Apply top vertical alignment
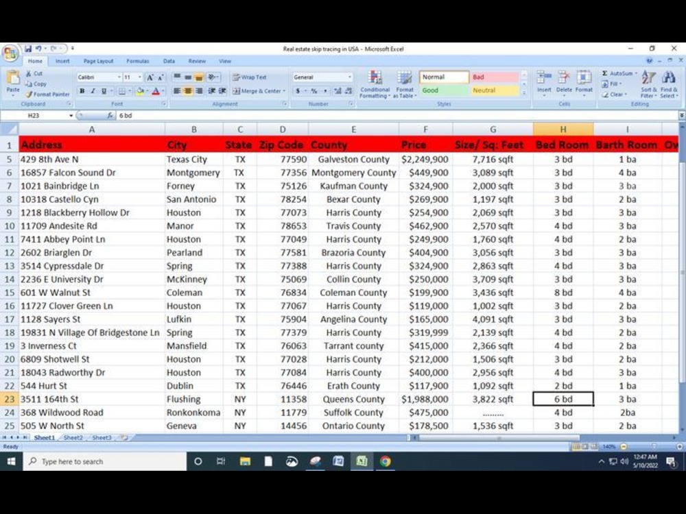The width and height of the screenshot is (686, 514). [x=177, y=77]
